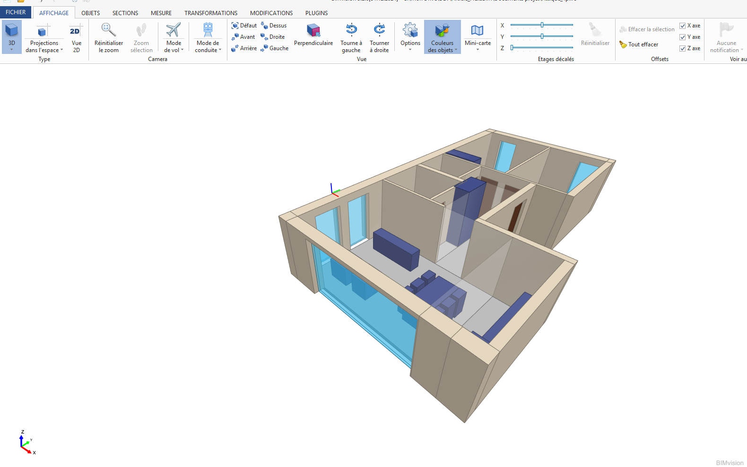Click Zoom sélection button
Viewport: 747px width, 467px height.
tap(141, 37)
